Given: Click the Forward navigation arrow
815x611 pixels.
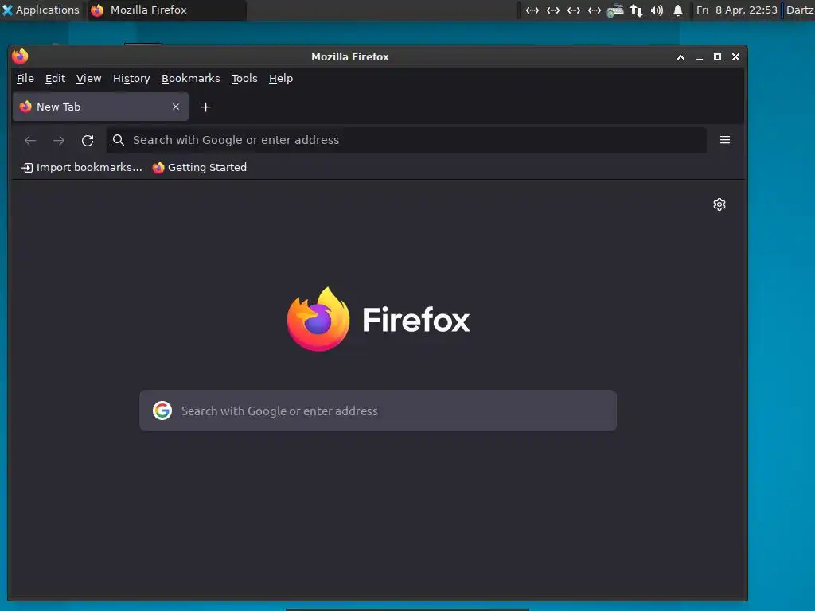Looking at the screenshot, I should point(59,140).
